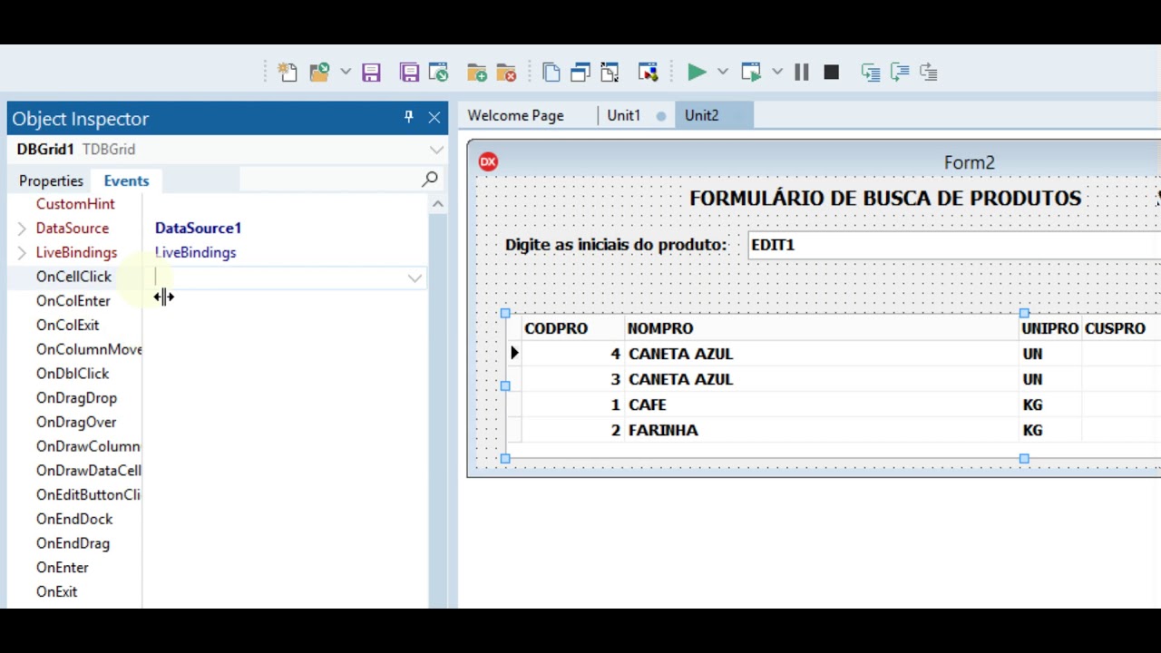Click the View Form icon
The height and width of the screenshot is (653, 1161).
pos(580,73)
